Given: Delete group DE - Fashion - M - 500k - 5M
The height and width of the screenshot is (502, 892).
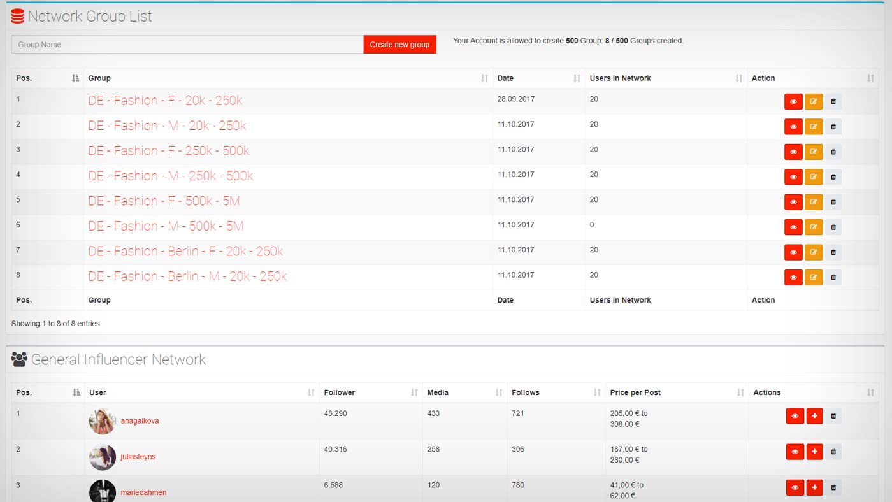Looking at the screenshot, I should pos(833,227).
